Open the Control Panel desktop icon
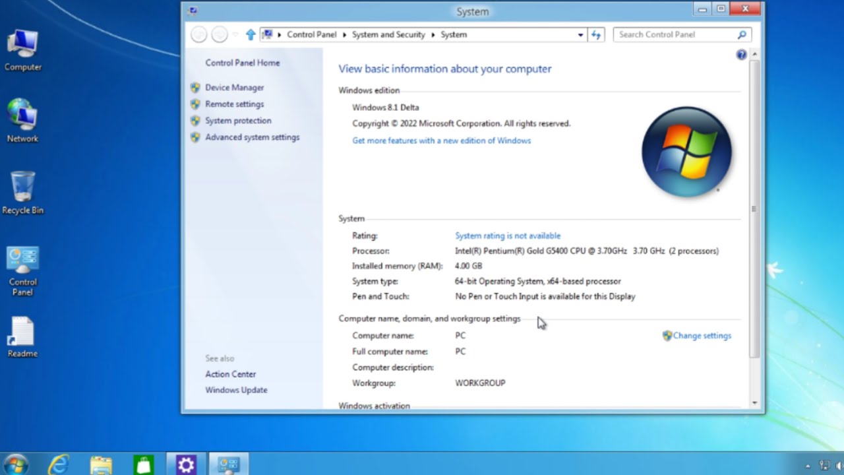 click(22, 271)
